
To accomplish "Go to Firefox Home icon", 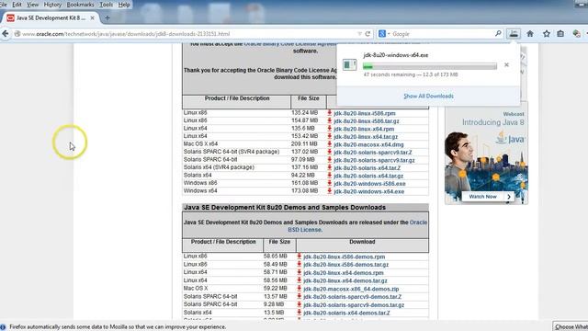I will (530, 34).
